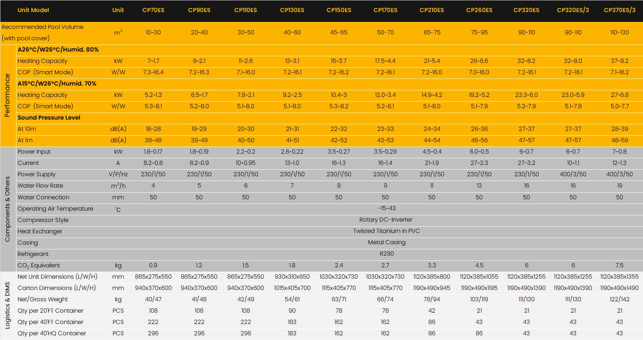Click the CP70ES column header

coord(153,10)
